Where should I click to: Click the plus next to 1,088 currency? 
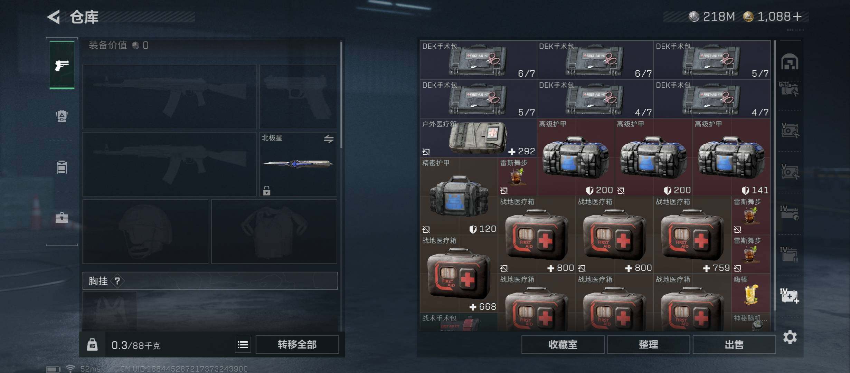tap(797, 17)
